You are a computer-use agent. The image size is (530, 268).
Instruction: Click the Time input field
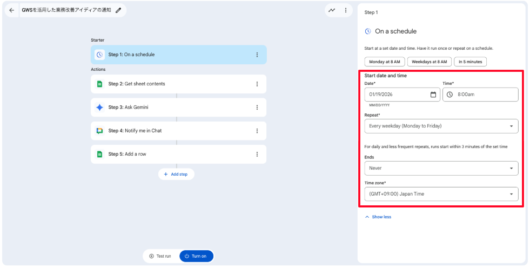point(484,95)
